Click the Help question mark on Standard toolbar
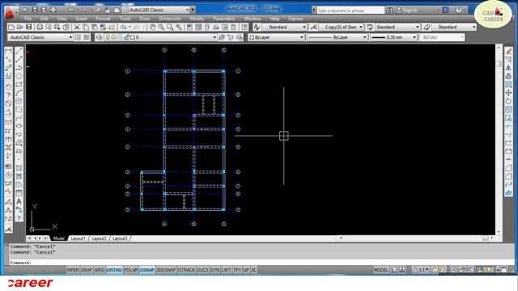 click(244, 27)
